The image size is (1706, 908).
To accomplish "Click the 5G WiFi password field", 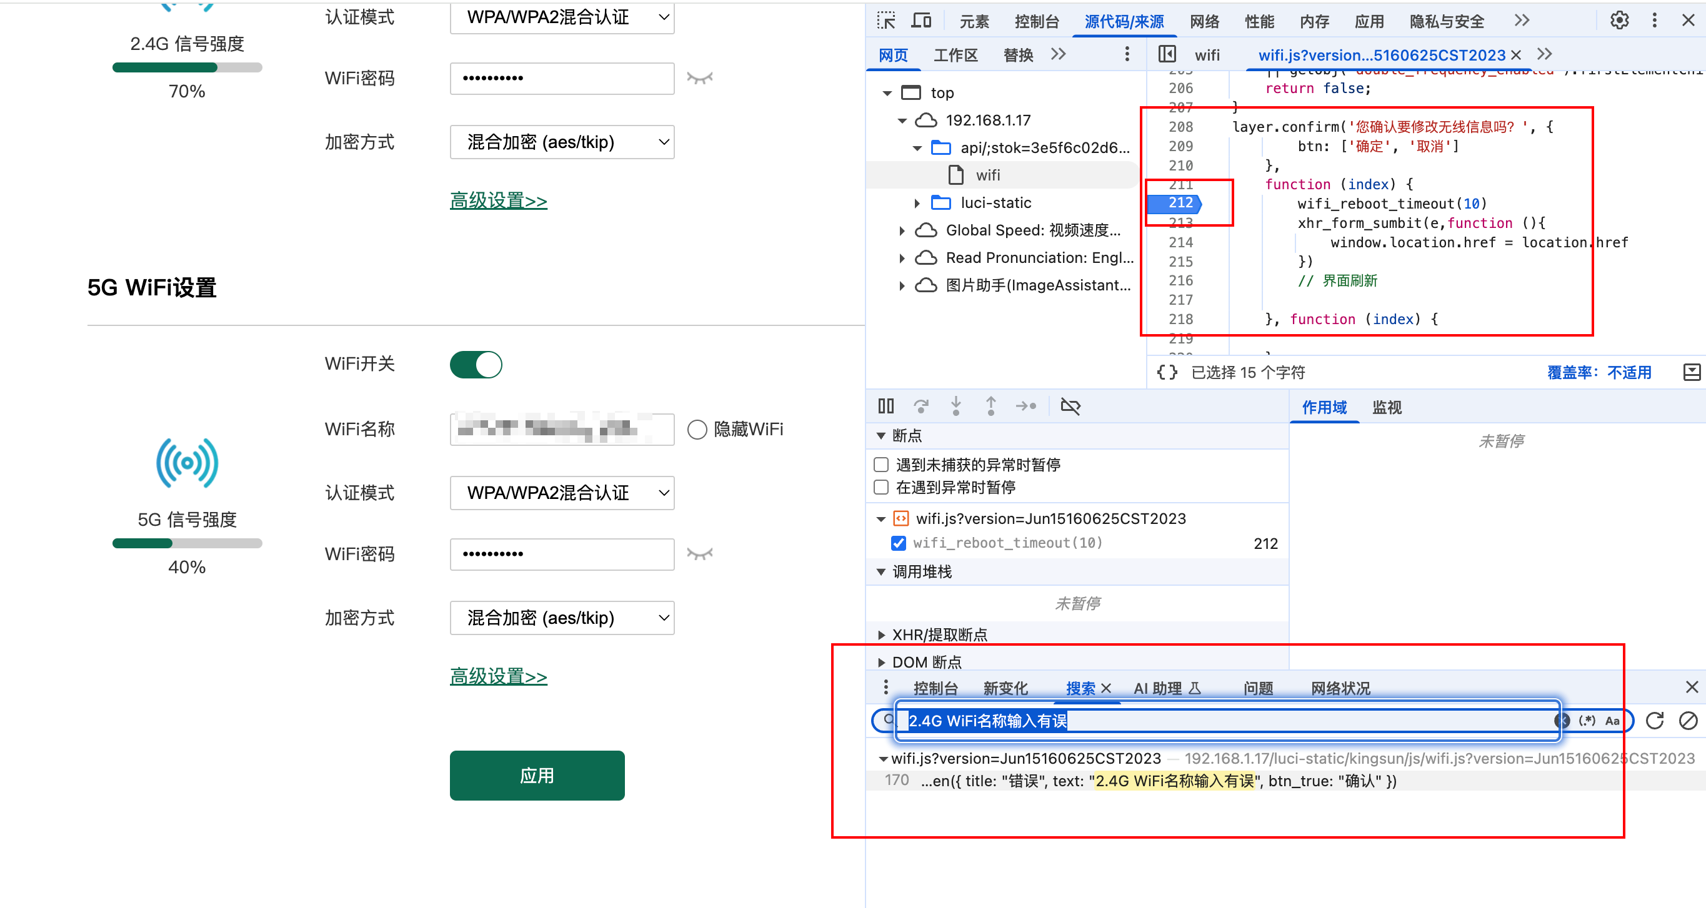I will [x=562, y=553].
